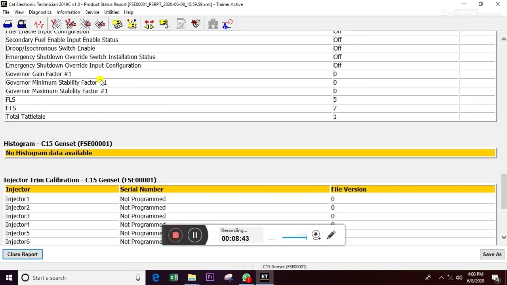This screenshot has width=507, height=285.
Task: Open Microsoft Edge from taskbar
Action: click(156, 278)
